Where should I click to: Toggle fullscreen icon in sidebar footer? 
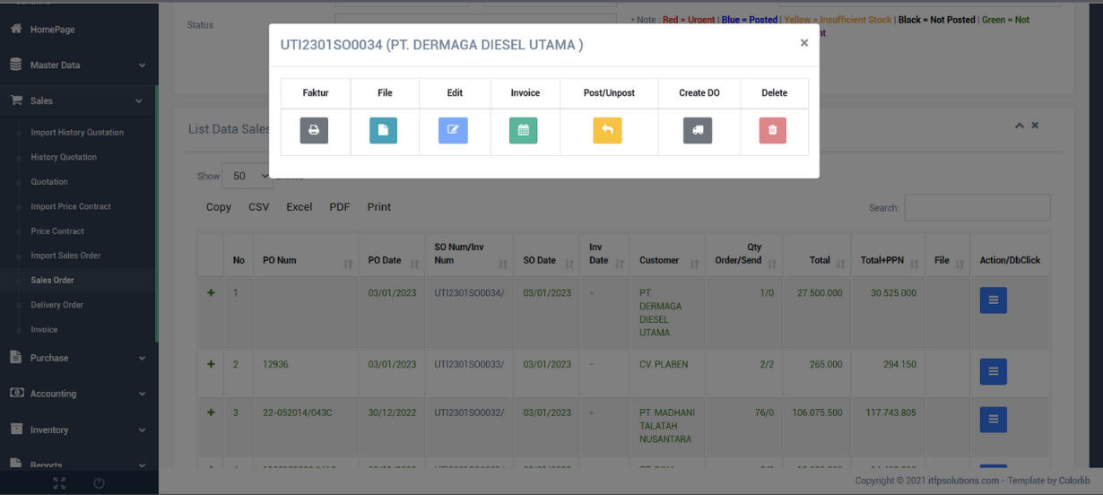pos(59,483)
